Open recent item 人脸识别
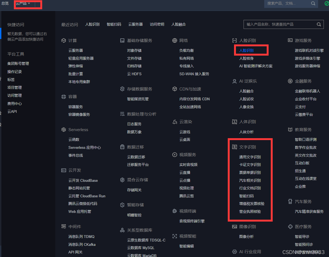The height and width of the screenshot is (257, 329). 93,24
